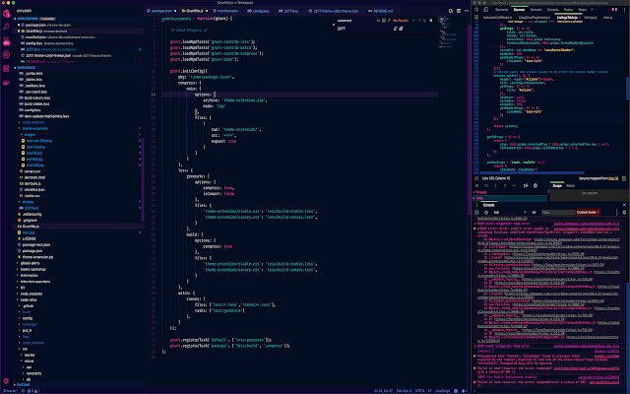Click the console live expression eye icon

[x=534, y=213]
